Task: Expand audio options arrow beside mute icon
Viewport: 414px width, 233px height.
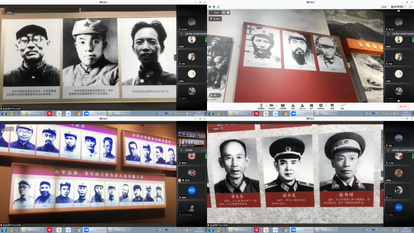Action: [x=265, y=106]
